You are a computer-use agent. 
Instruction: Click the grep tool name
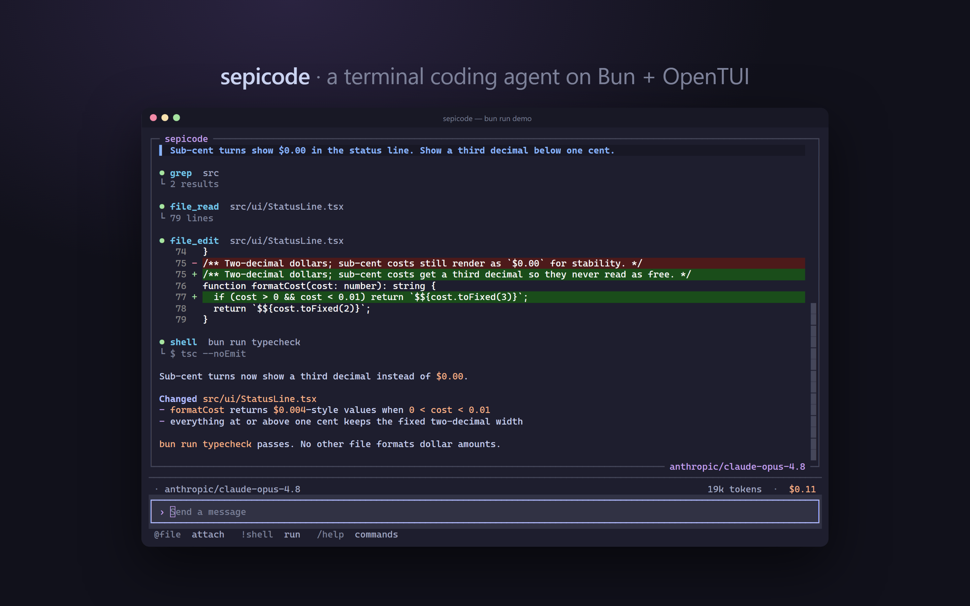(x=181, y=173)
